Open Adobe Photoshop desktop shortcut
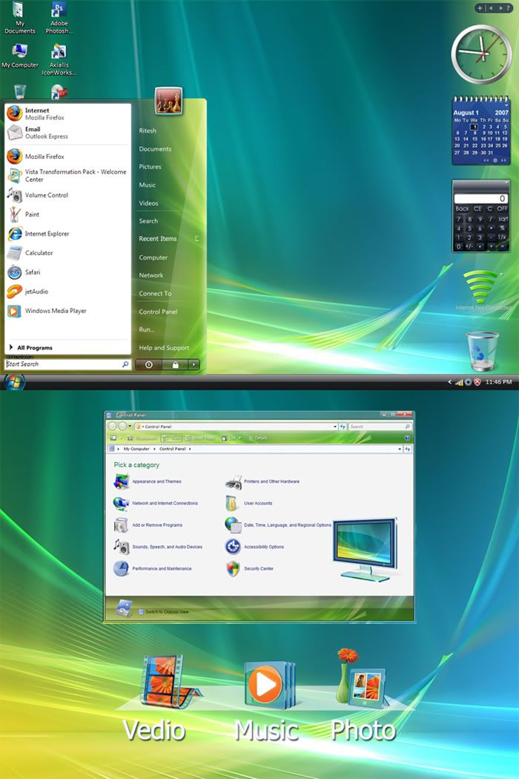 point(59,18)
